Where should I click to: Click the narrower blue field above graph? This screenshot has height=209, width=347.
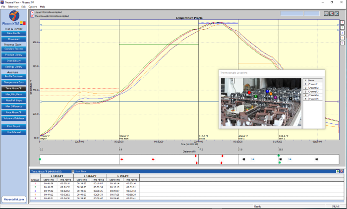312,13
